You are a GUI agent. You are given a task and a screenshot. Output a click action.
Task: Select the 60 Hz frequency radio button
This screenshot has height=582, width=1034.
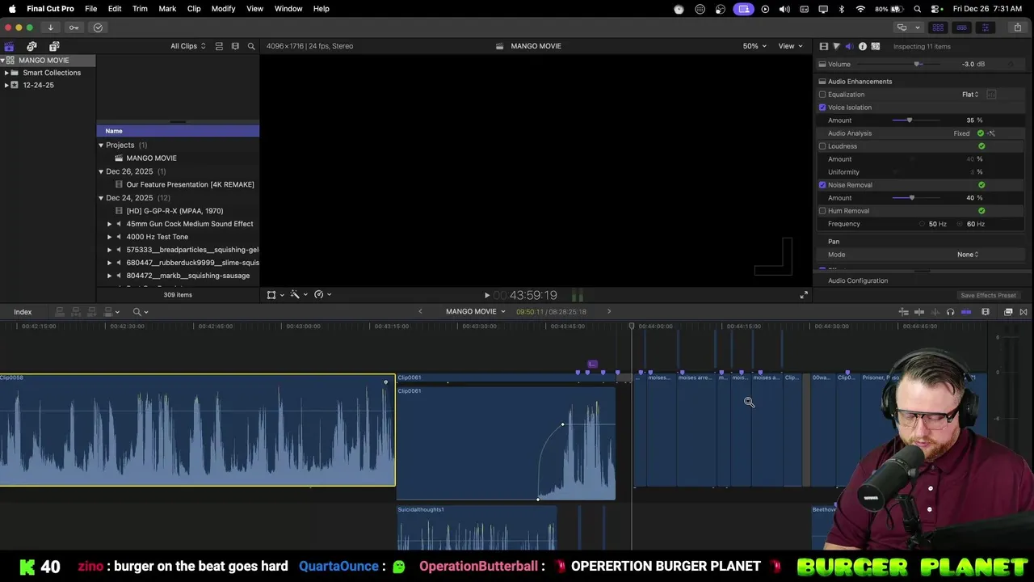[x=960, y=224]
